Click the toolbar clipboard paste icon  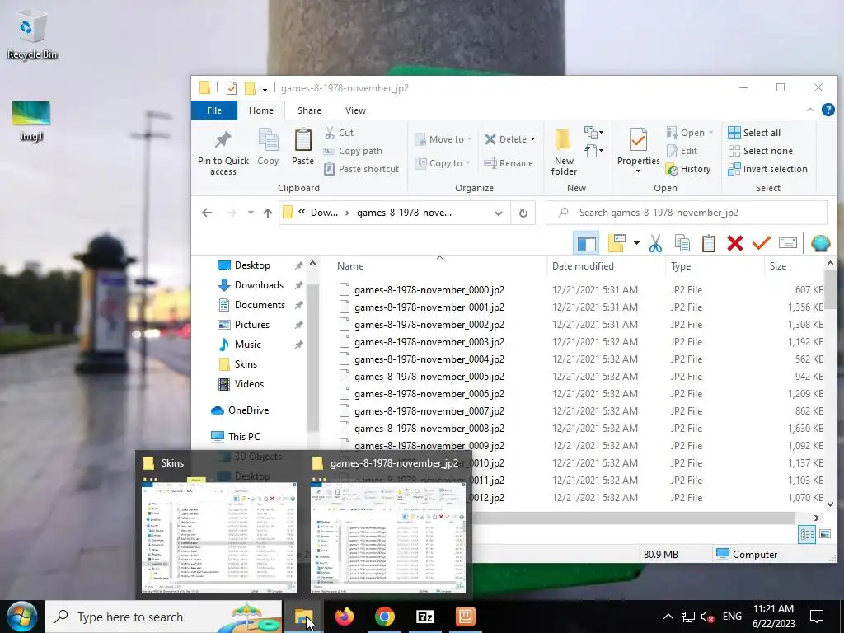point(708,243)
